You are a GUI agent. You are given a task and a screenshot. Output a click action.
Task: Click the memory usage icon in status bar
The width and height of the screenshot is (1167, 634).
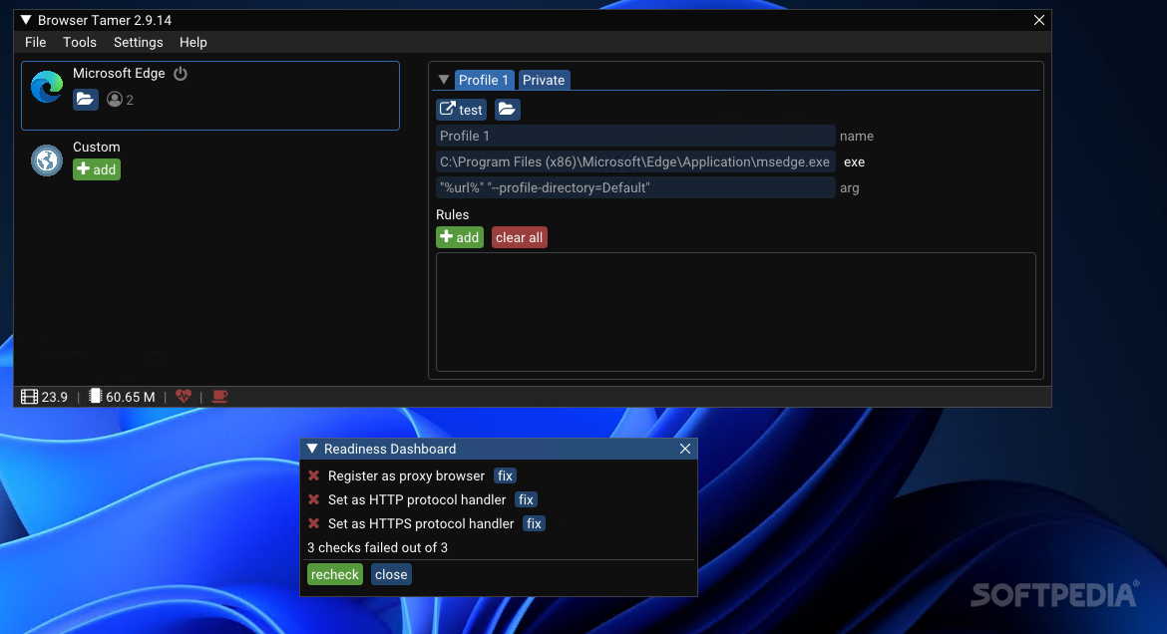coord(96,396)
